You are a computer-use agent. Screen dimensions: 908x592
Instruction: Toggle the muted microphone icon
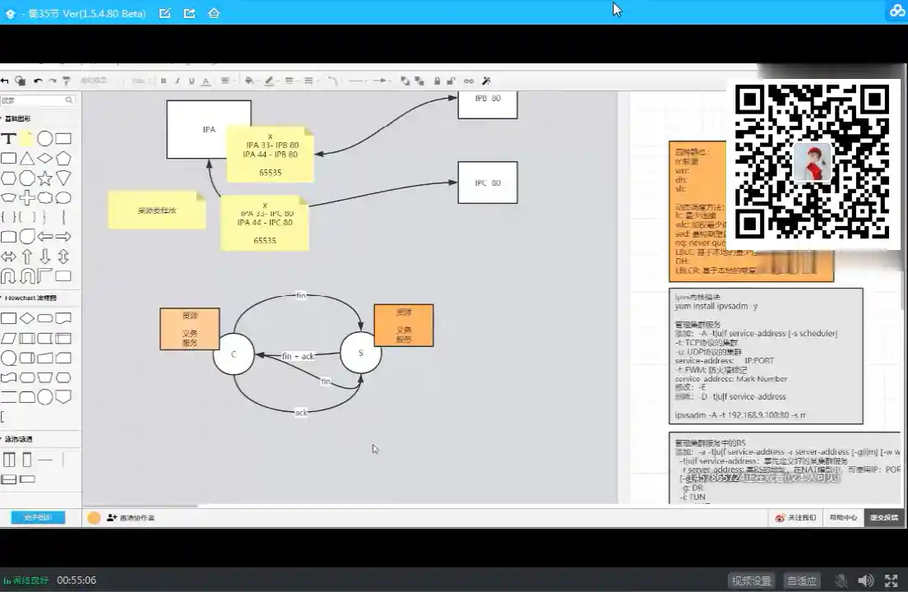tap(841, 580)
